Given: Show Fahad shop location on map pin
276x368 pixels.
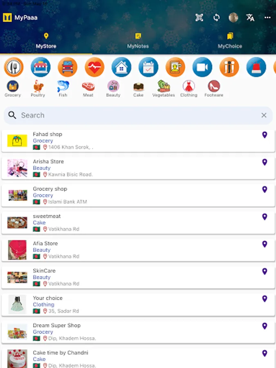Looking at the screenshot, I should pyautogui.click(x=265, y=135).
